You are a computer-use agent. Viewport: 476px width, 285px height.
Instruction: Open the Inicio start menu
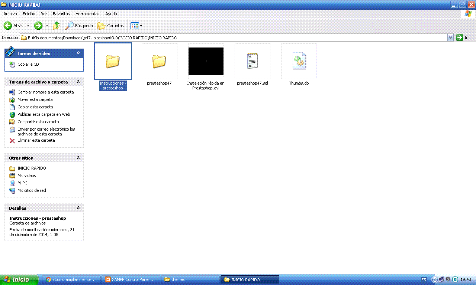point(19,279)
